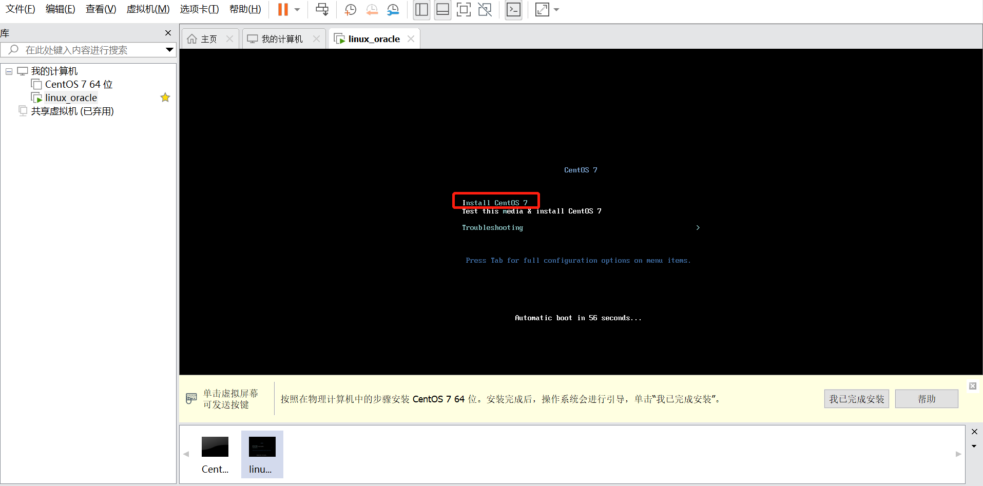The height and width of the screenshot is (486, 983).
Task: Enter full screen mode icon
Action: click(464, 10)
